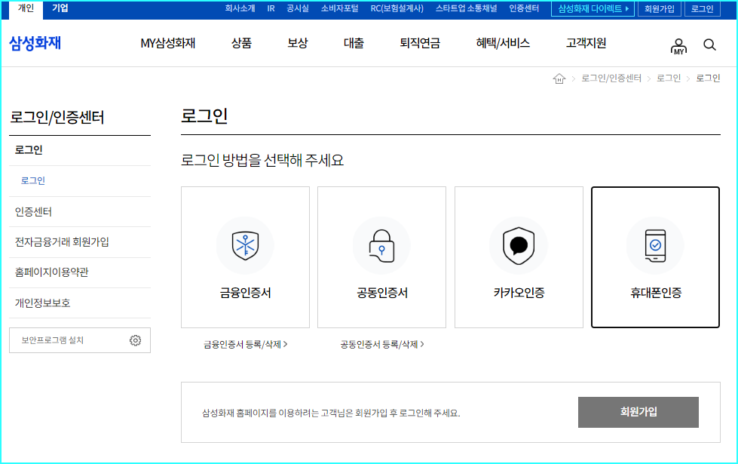Click the 회원가입 button in top bar

point(660,8)
